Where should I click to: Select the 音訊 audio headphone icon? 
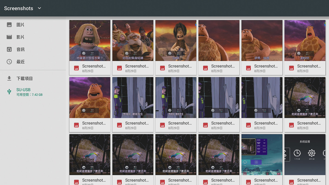[x=9, y=49]
